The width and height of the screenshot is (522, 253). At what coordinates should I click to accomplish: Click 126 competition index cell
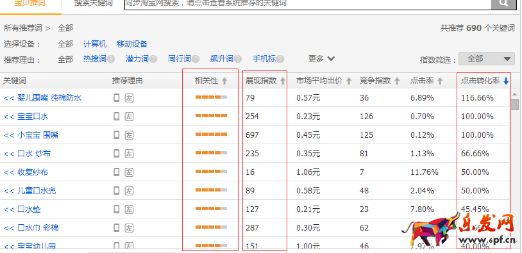366,117
